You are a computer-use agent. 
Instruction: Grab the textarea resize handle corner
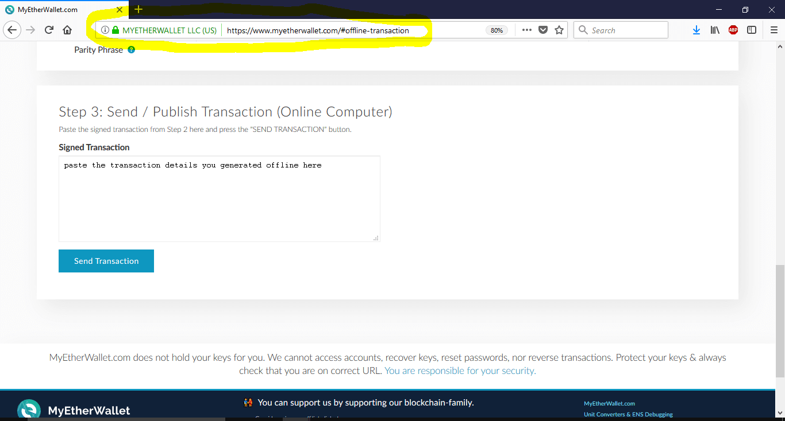point(376,238)
